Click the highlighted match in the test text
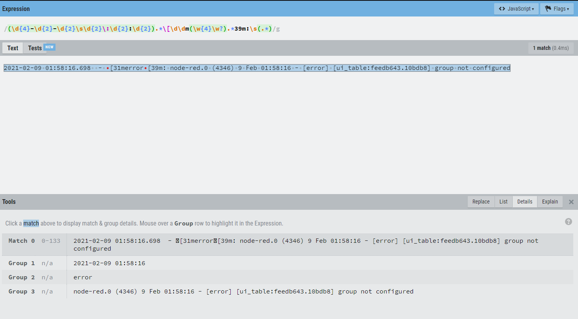This screenshot has width=578, height=319. (257, 68)
